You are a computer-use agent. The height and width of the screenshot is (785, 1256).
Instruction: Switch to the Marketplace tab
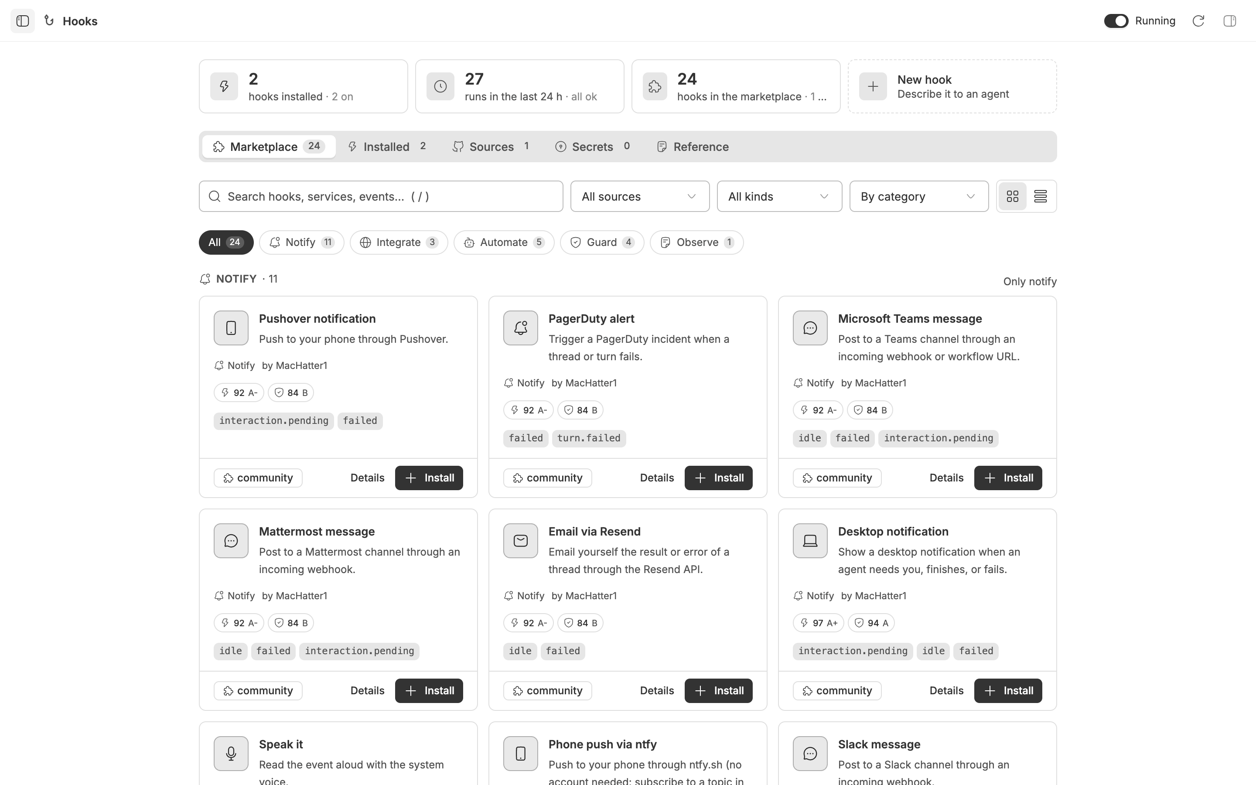pyautogui.click(x=269, y=147)
